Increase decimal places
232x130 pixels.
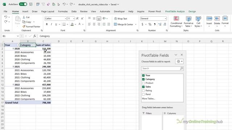tap(160, 24)
